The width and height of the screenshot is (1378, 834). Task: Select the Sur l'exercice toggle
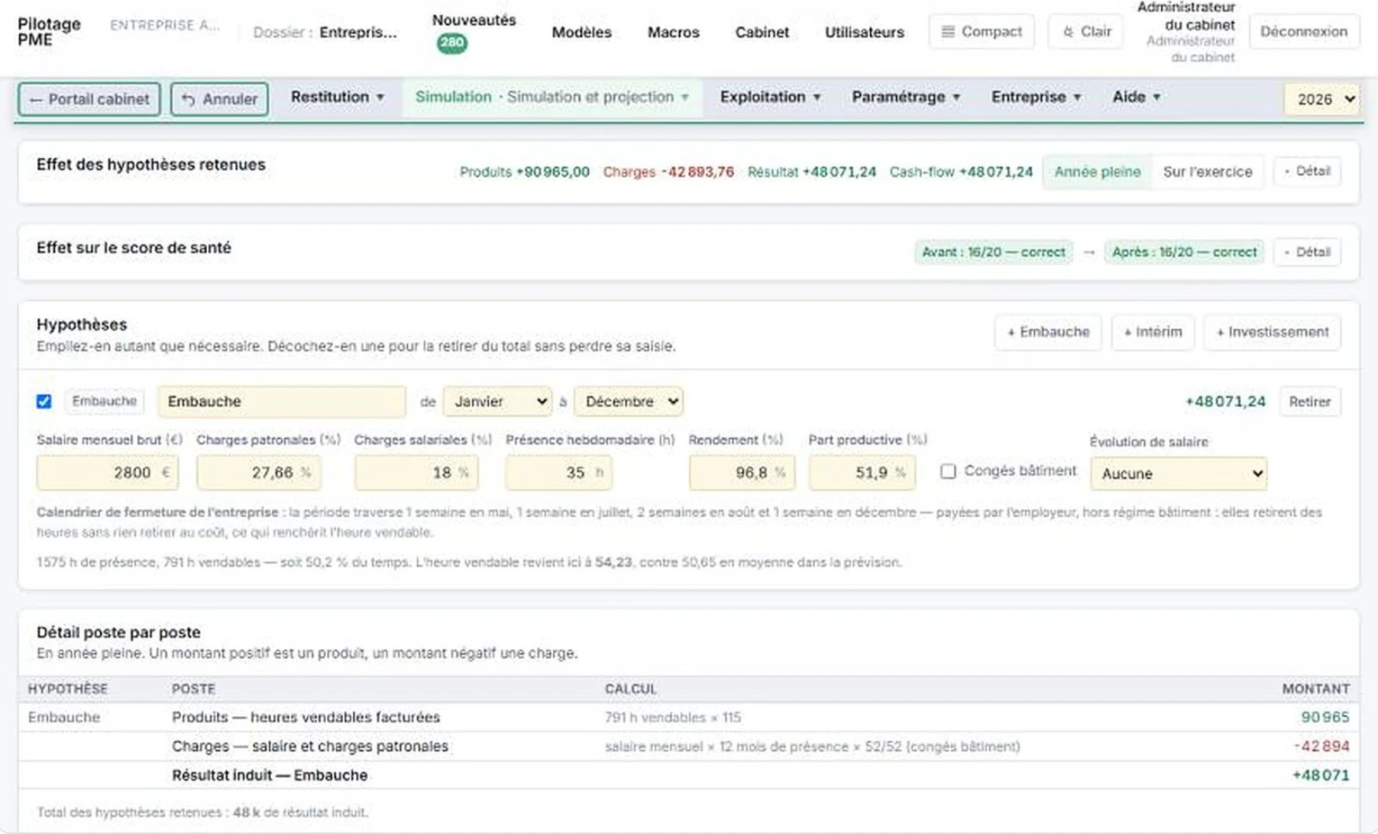1207,172
